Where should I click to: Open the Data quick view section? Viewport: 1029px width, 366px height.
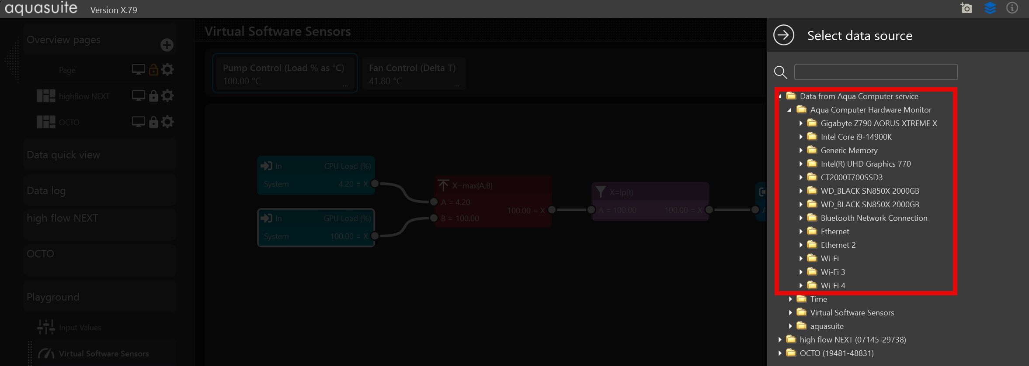pyautogui.click(x=100, y=154)
